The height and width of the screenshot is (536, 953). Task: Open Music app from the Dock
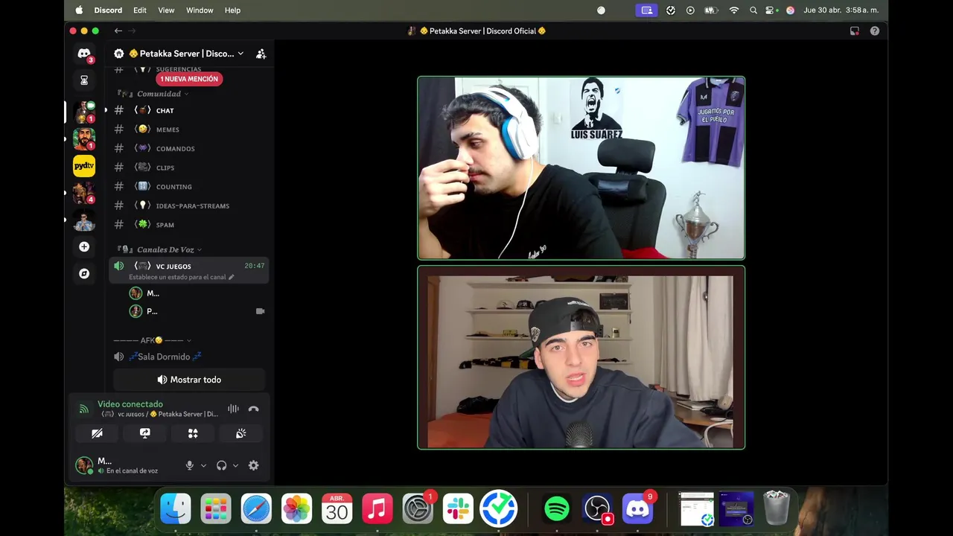377,509
